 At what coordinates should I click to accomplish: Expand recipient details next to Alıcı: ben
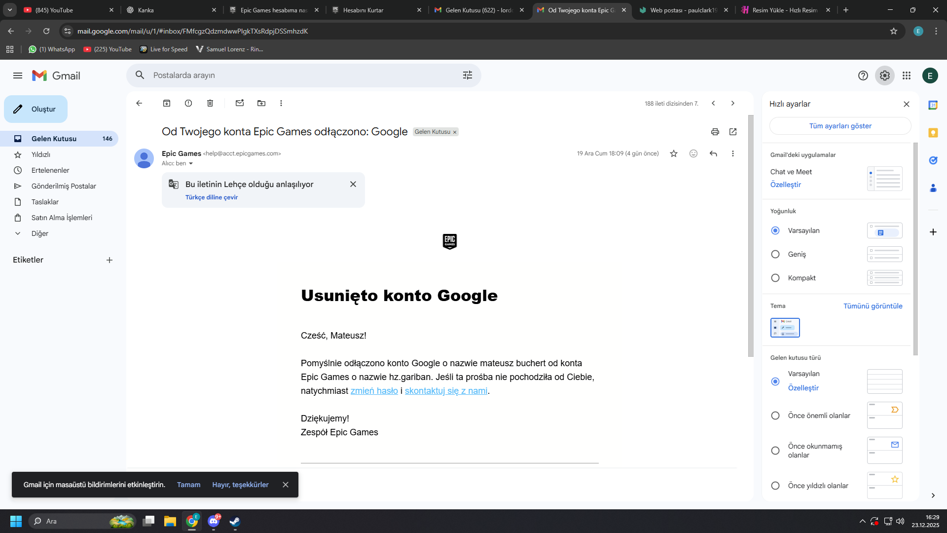(x=191, y=164)
